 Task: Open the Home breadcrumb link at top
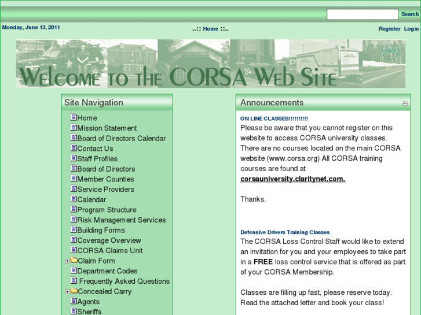coord(211,29)
